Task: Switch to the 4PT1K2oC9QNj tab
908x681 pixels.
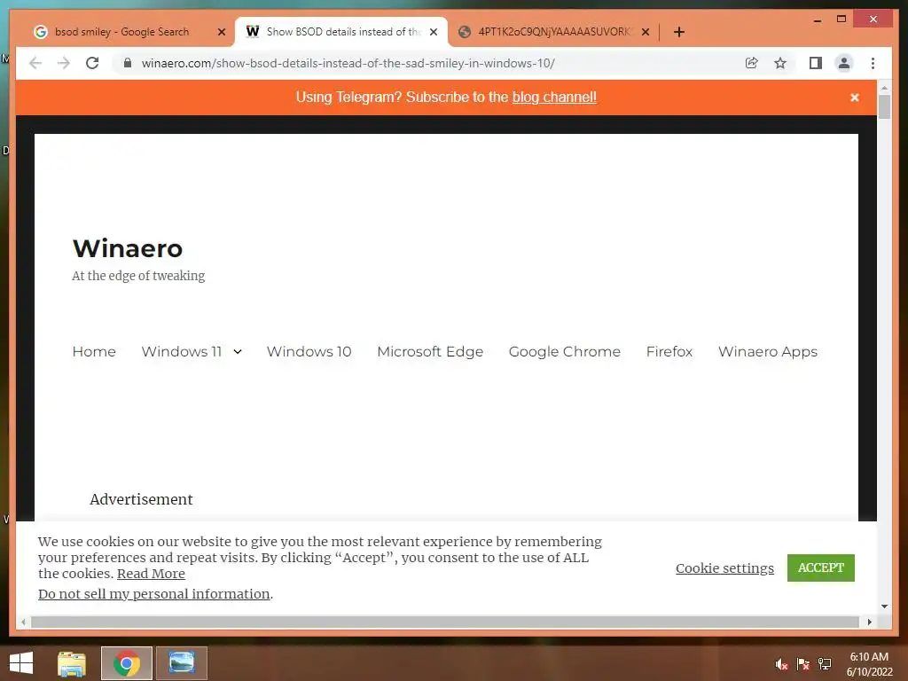Action: pyautogui.click(x=553, y=32)
